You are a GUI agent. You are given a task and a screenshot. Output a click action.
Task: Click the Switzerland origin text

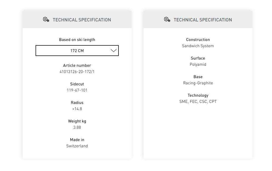(x=77, y=146)
